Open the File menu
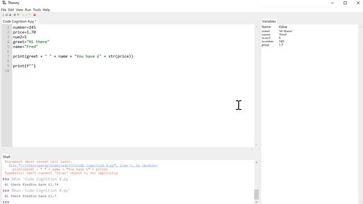363x204 pixels. [3, 10]
